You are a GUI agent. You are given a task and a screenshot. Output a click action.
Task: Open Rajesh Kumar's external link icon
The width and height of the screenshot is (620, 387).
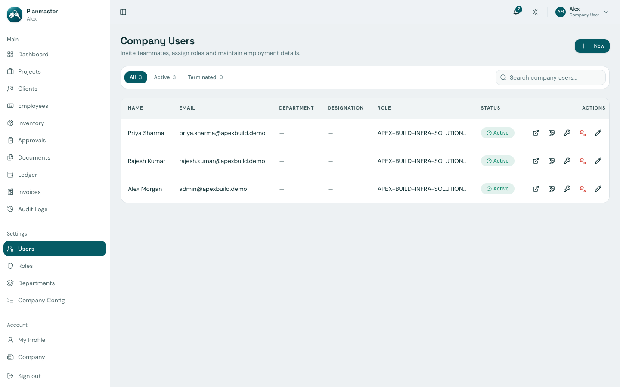tap(536, 161)
